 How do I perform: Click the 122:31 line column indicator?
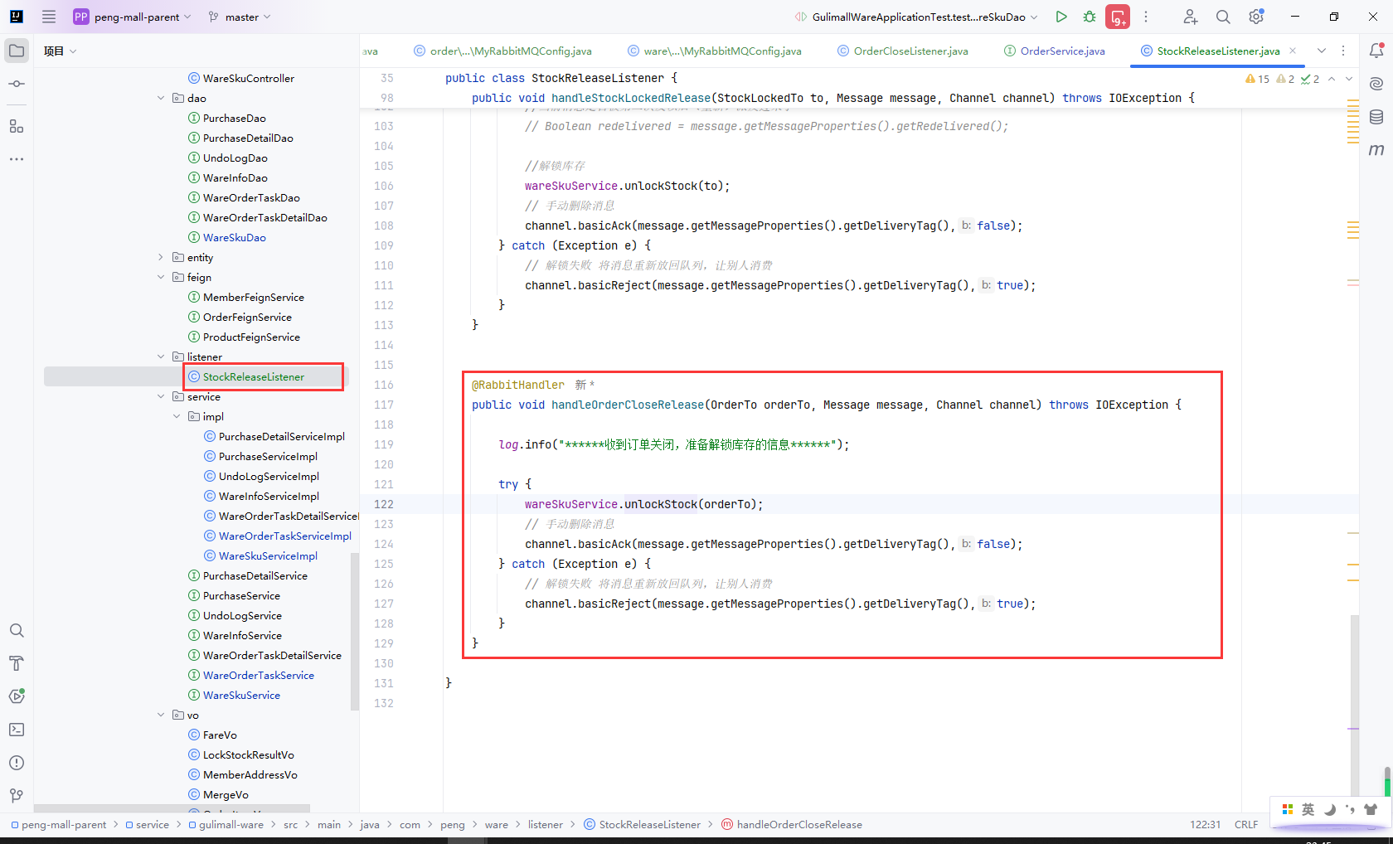(1206, 824)
